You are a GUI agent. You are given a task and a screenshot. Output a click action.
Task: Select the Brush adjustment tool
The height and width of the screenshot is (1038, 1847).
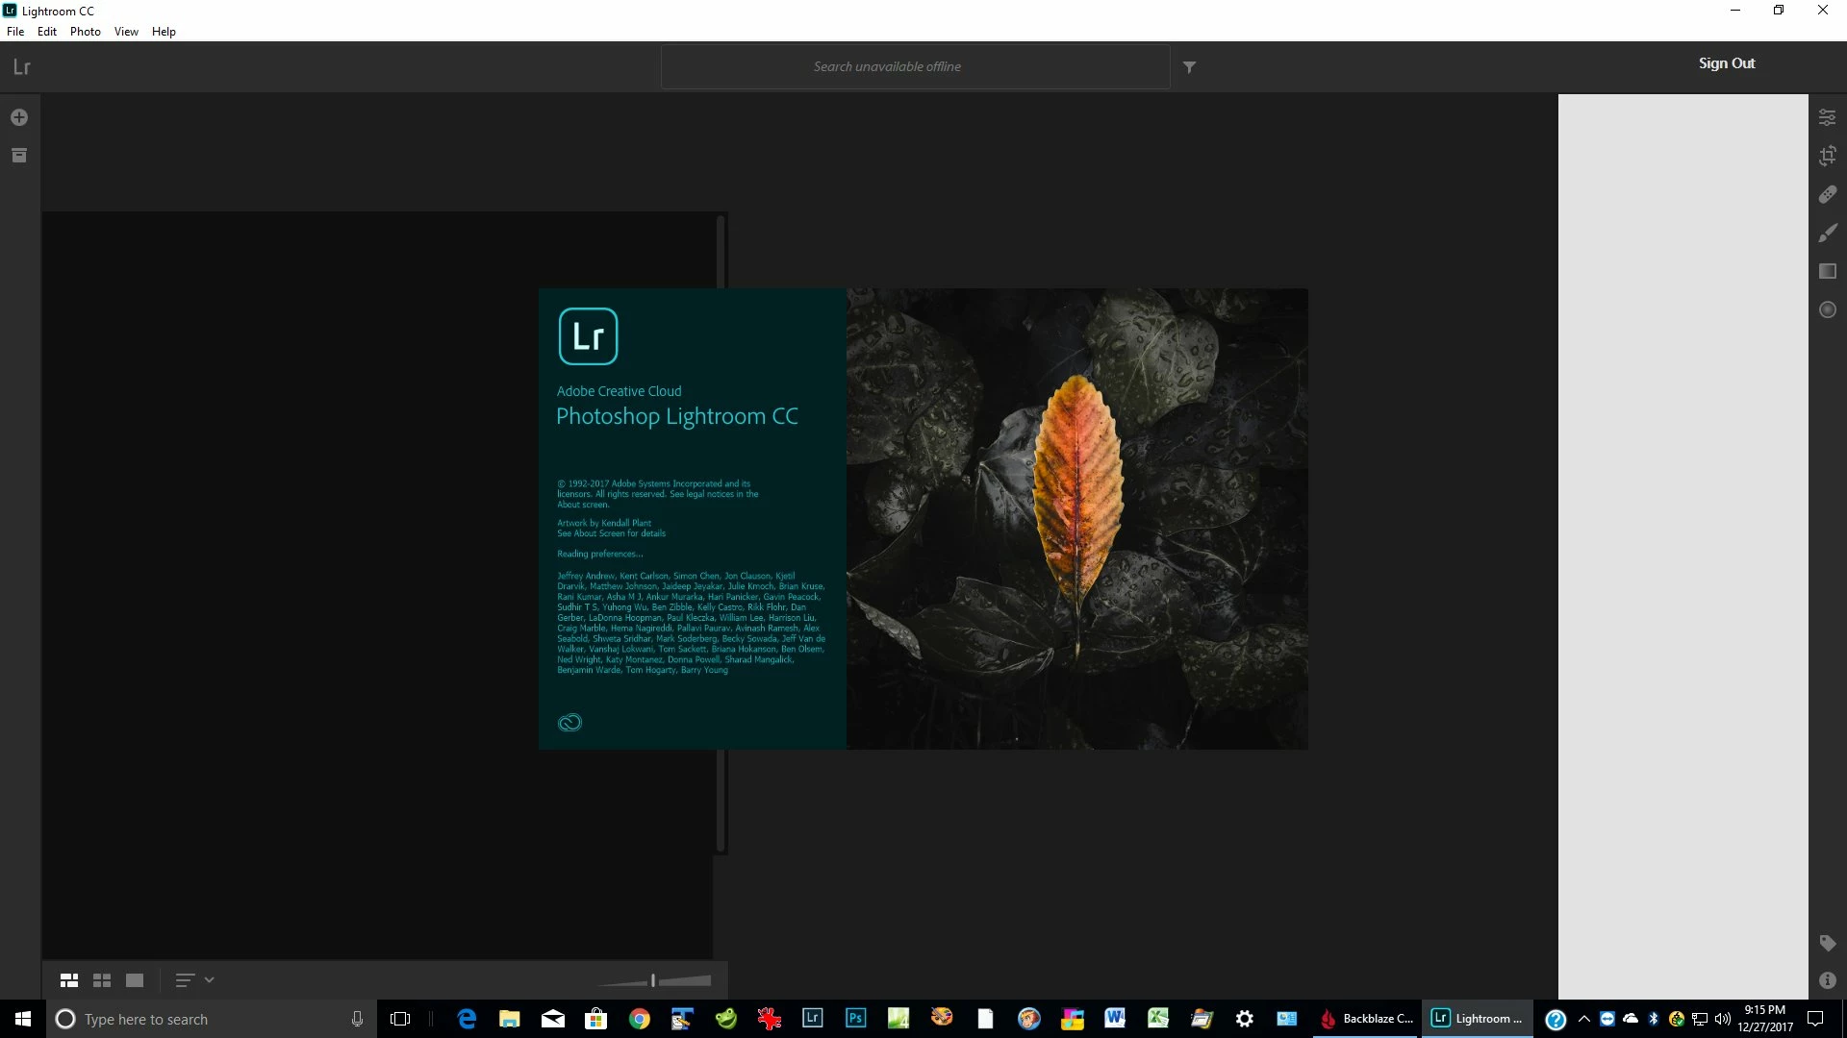tap(1827, 233)
